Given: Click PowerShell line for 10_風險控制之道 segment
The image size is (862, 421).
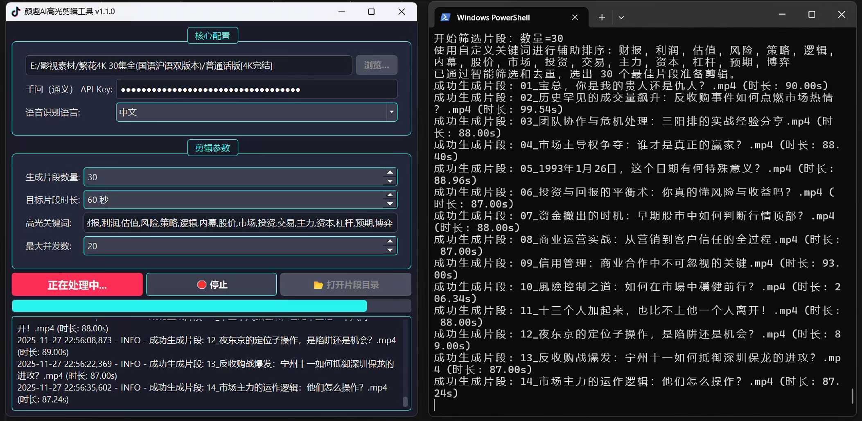Looking at the screenshot, I should tap(637, 293).
